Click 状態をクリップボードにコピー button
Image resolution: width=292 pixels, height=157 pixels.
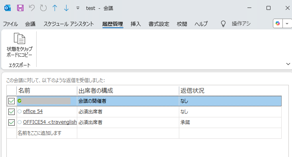tap(20, 46)
